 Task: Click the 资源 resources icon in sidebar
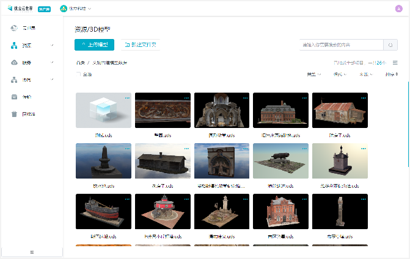click(14, 45)
